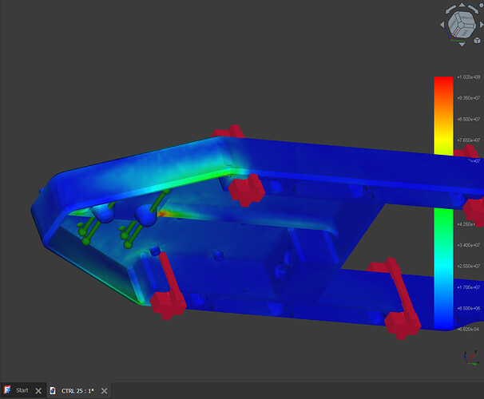Rotate view clockwise with the curved right arrow
Viewport: 484px width, 399px height.
474,10
